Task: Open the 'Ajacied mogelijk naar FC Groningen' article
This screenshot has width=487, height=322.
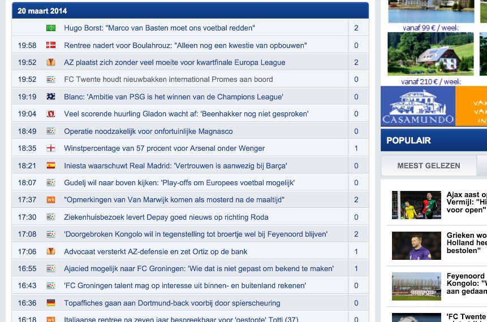Action: (x=199, y=269)
